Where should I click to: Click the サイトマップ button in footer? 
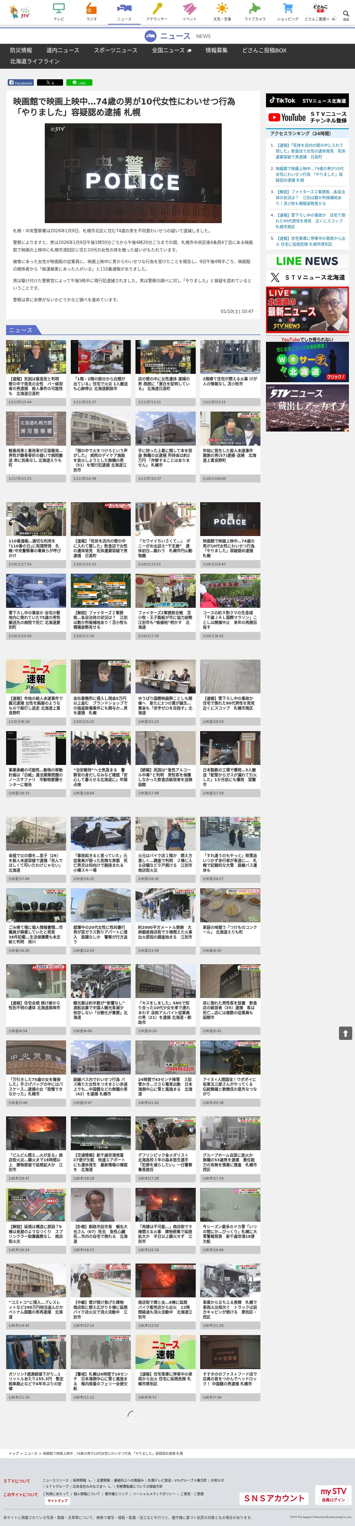[x=58, y=1501]
